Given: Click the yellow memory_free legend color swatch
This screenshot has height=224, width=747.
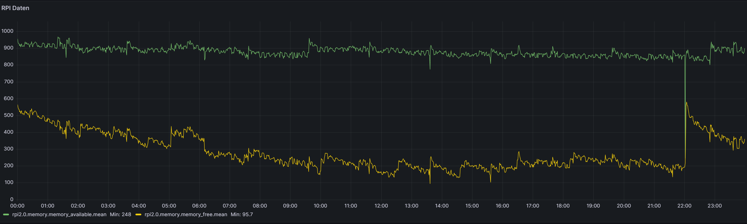Looking at the screenshot, I should tap(138, 214).
